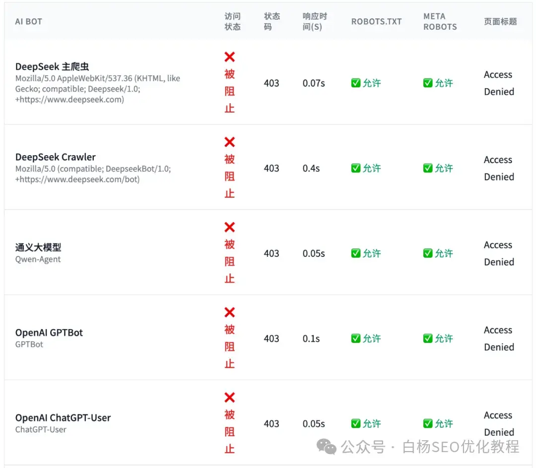Click ROBOTS.TXT green check for 通义大模型
This screenshot has height=468, width=536.
pyautogui.click(x=356, y=253)
